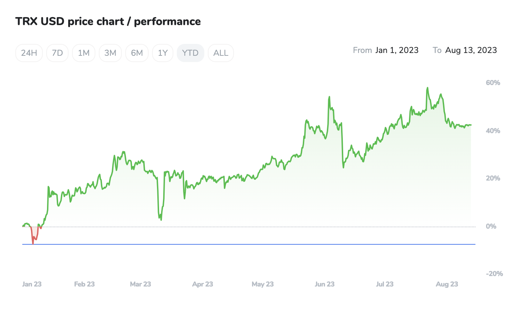Switch chart to 7D range

57,53
